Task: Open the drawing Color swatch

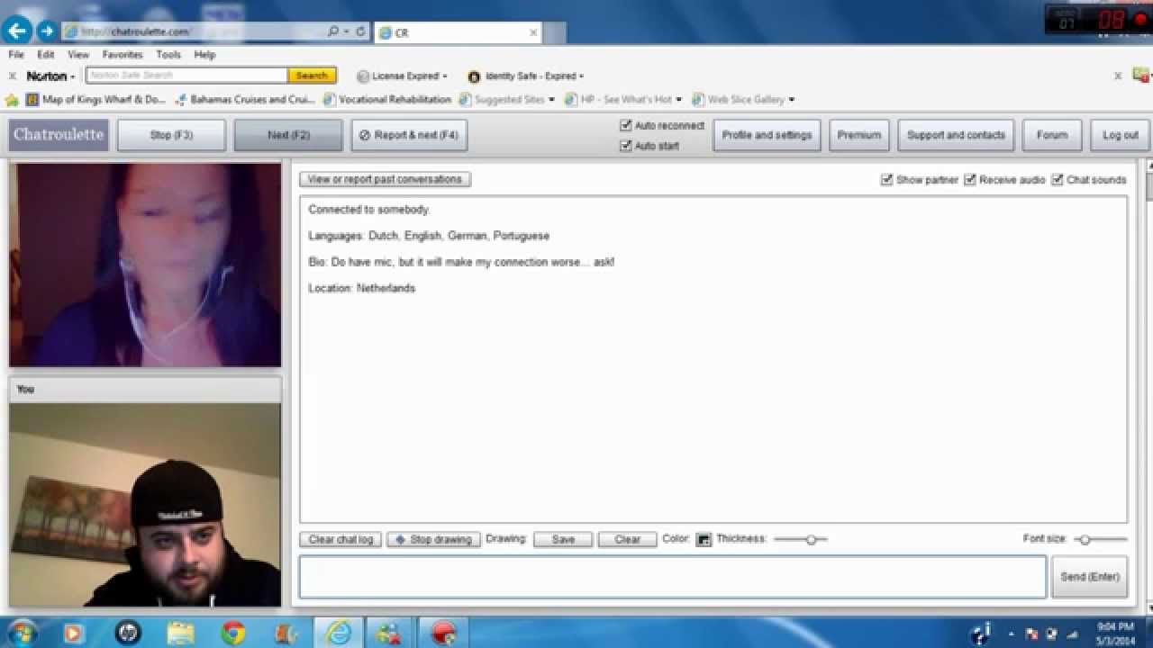Action: (704, 539)
